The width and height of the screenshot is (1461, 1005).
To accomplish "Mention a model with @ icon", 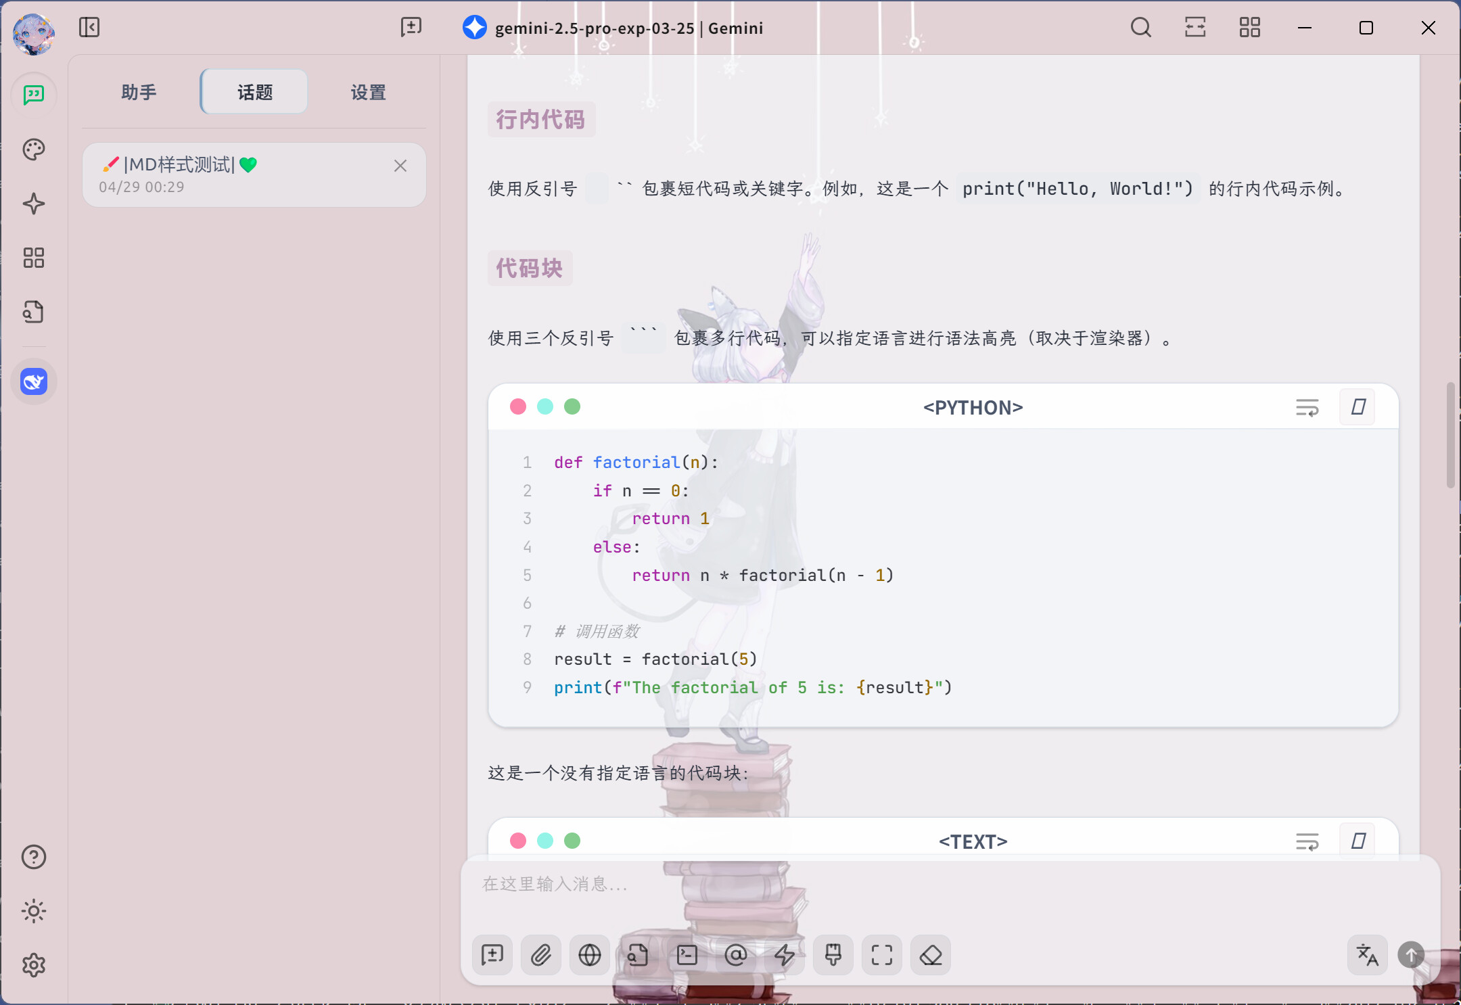I will tap(736, 955).
